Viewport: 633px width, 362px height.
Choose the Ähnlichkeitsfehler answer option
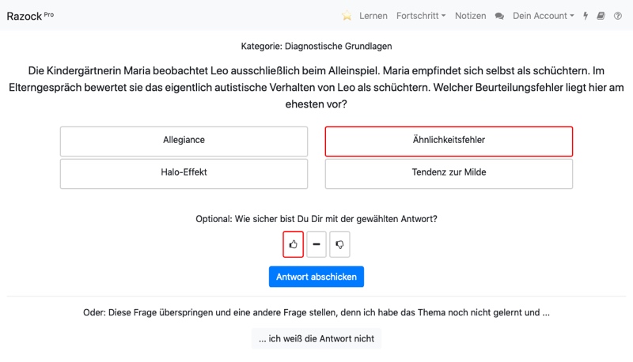tap(449, 141)
